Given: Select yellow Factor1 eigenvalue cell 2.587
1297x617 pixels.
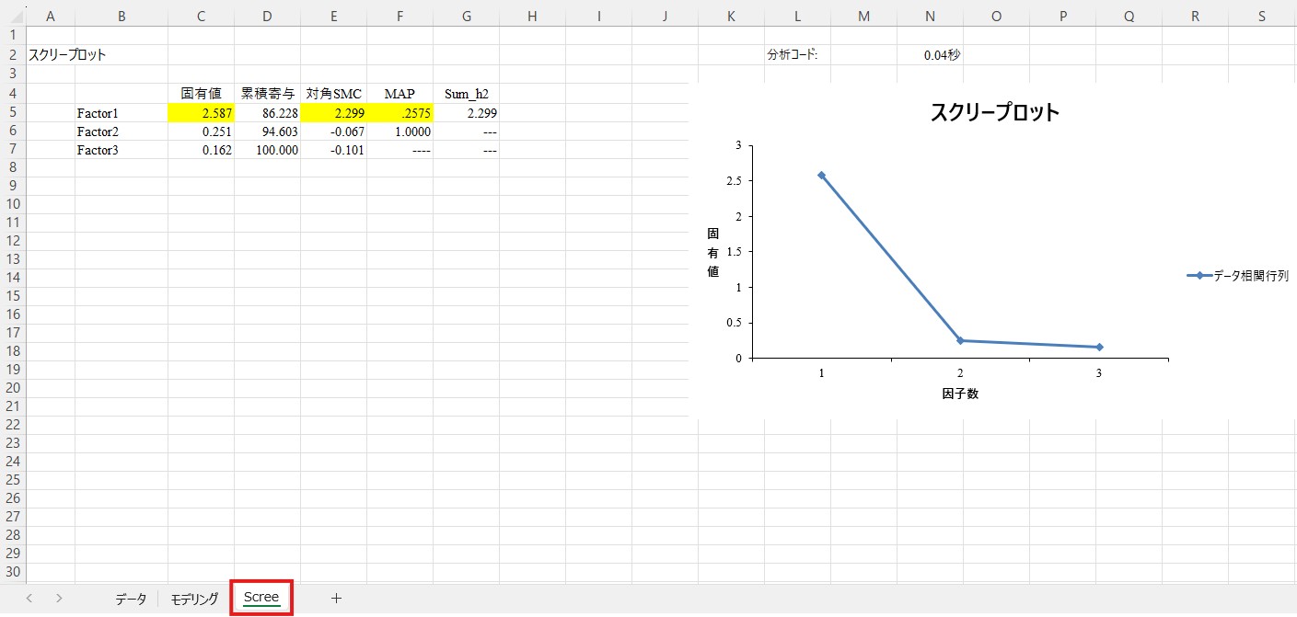Looking at the screenshot, I should pyautogui.click(x=201, y=113).
